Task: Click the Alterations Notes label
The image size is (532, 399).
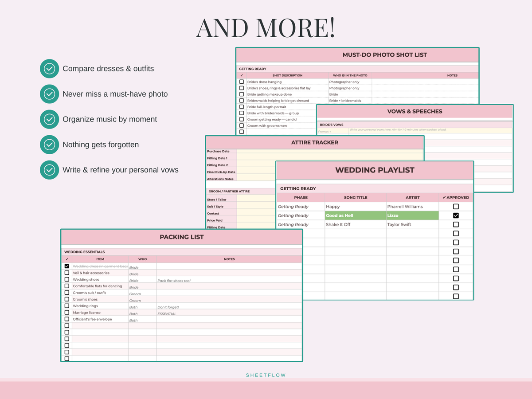Action: coord(220,179)
